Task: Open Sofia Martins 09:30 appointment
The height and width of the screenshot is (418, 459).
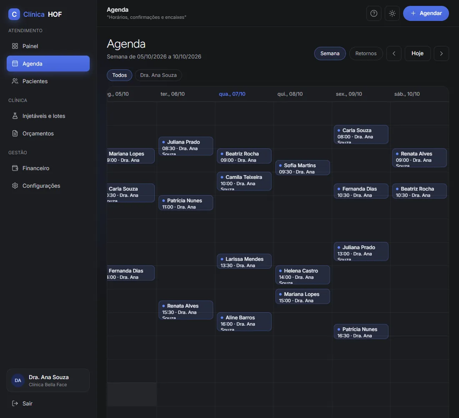Action: (x=303, y=168)
